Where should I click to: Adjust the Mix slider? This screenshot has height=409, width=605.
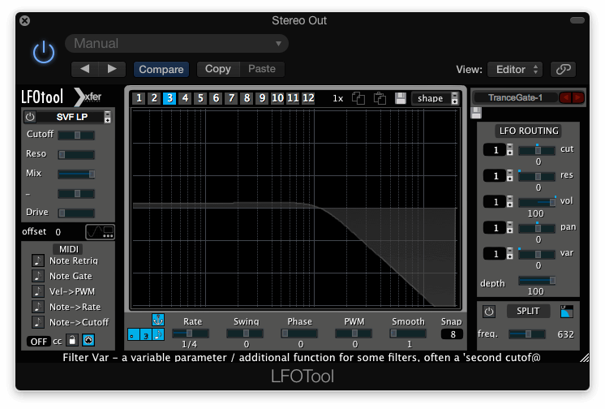pyautogui.click(x=76, y=174)
